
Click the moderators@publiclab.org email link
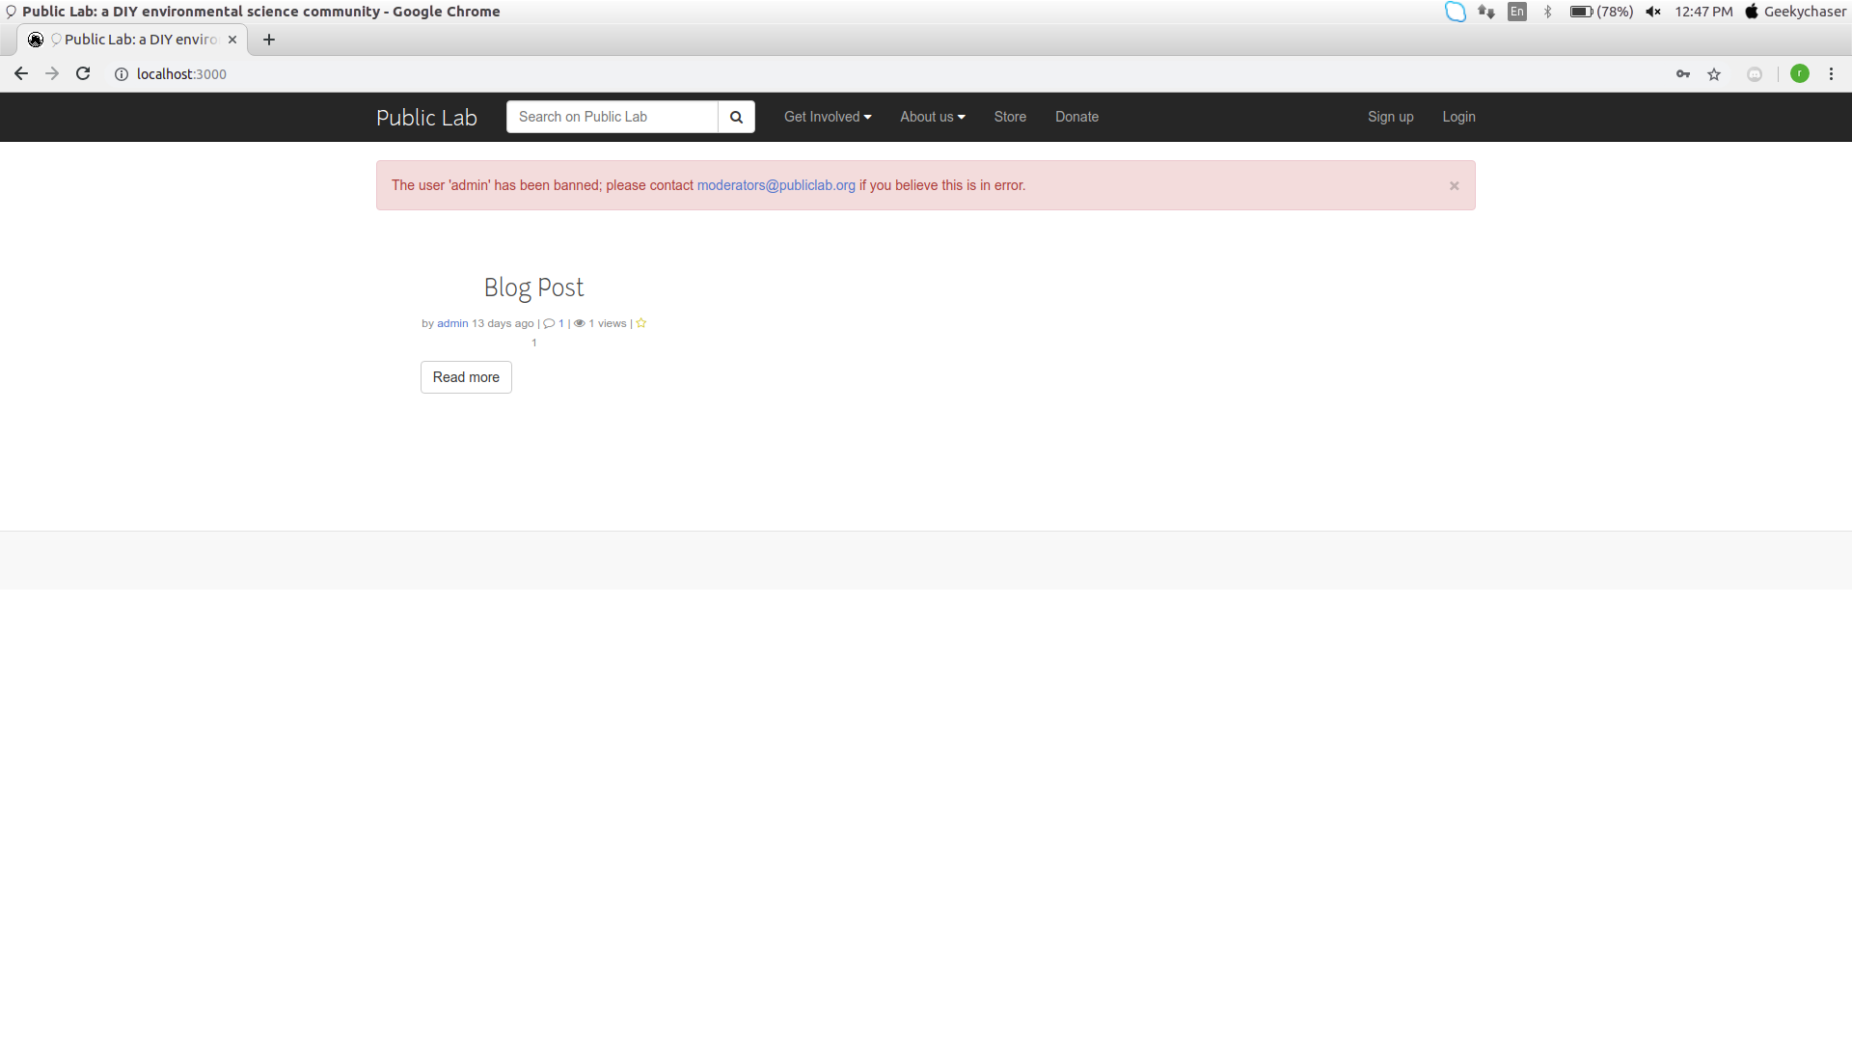click(776, 185)
